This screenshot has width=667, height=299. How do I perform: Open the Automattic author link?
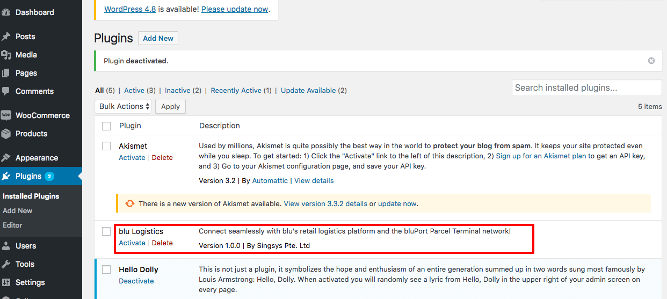[270, 180]
